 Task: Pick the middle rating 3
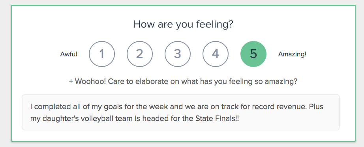[x=178, y=54]
